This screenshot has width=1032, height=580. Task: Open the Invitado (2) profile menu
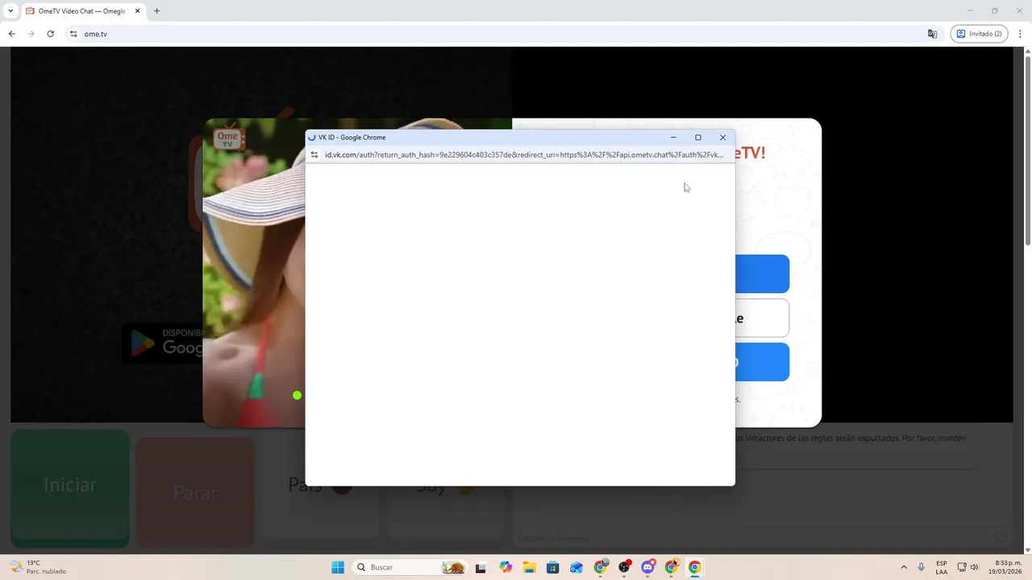[x=979, y=34]
